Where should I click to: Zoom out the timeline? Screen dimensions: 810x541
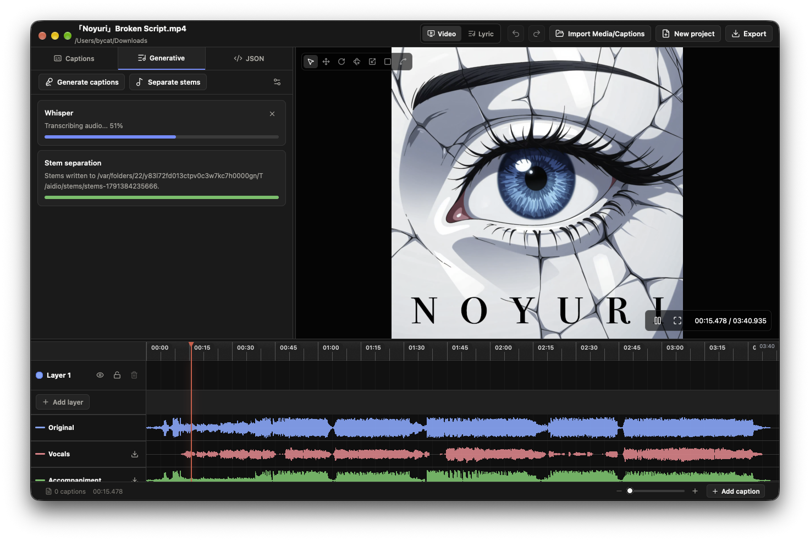(619, 491)
